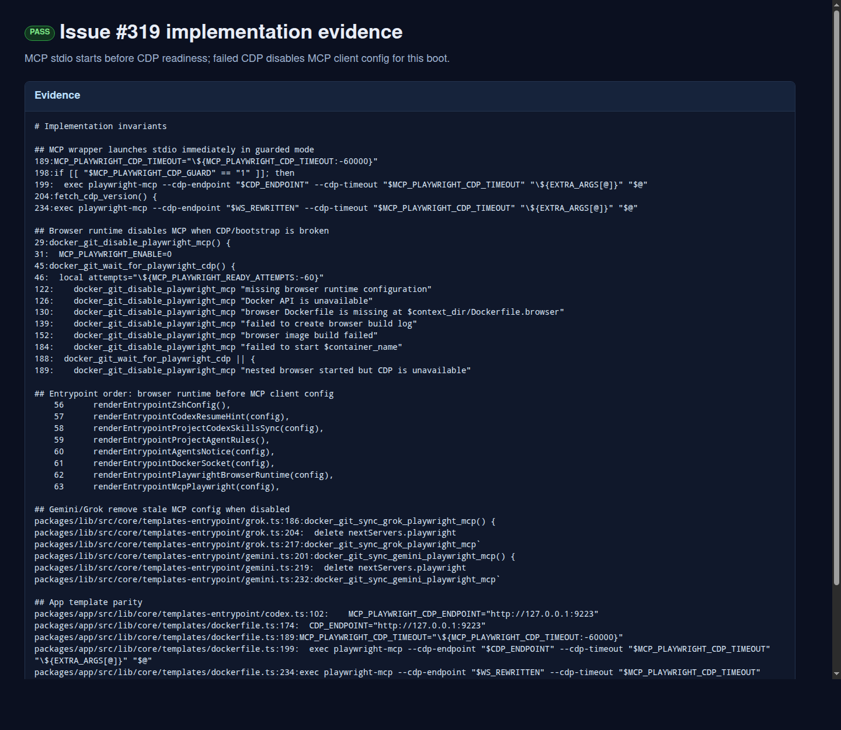Click gemini.ts:219 delete nextServers.playwright line
Viewport: 841px width, 730px height.
(251, 568)
